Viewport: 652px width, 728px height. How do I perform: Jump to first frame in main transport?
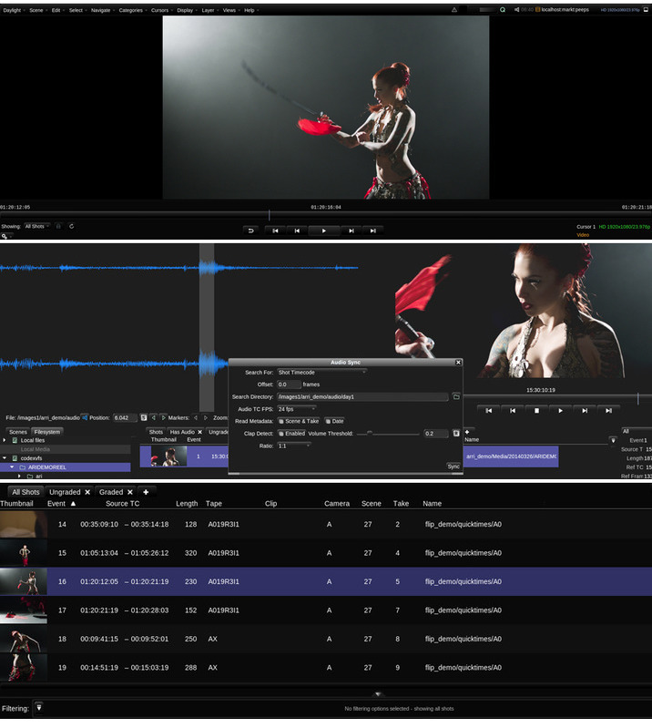(274, 231)
